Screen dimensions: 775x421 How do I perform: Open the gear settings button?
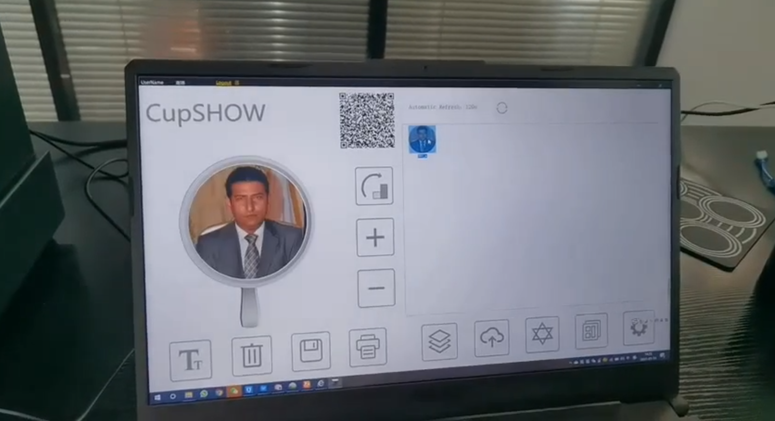click(638, 328)
